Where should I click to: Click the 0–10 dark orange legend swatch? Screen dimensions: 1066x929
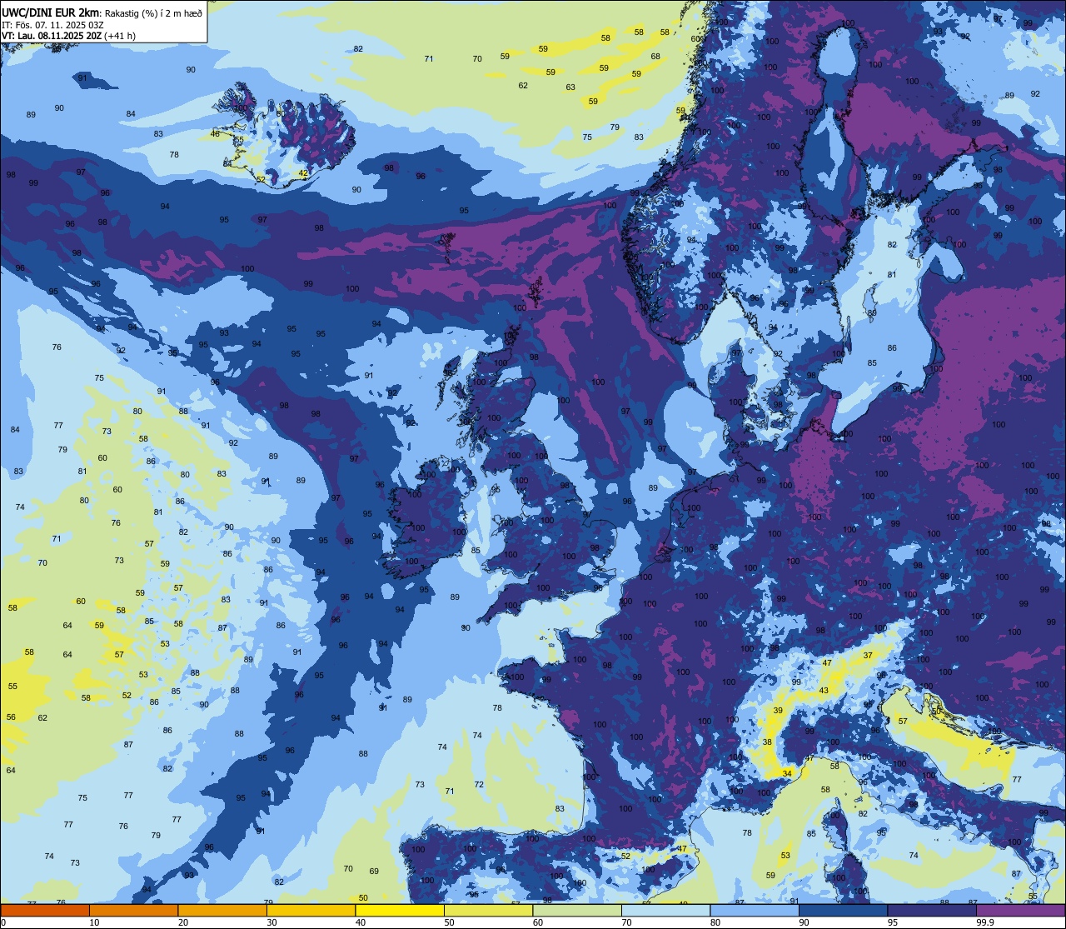point(45,911)
